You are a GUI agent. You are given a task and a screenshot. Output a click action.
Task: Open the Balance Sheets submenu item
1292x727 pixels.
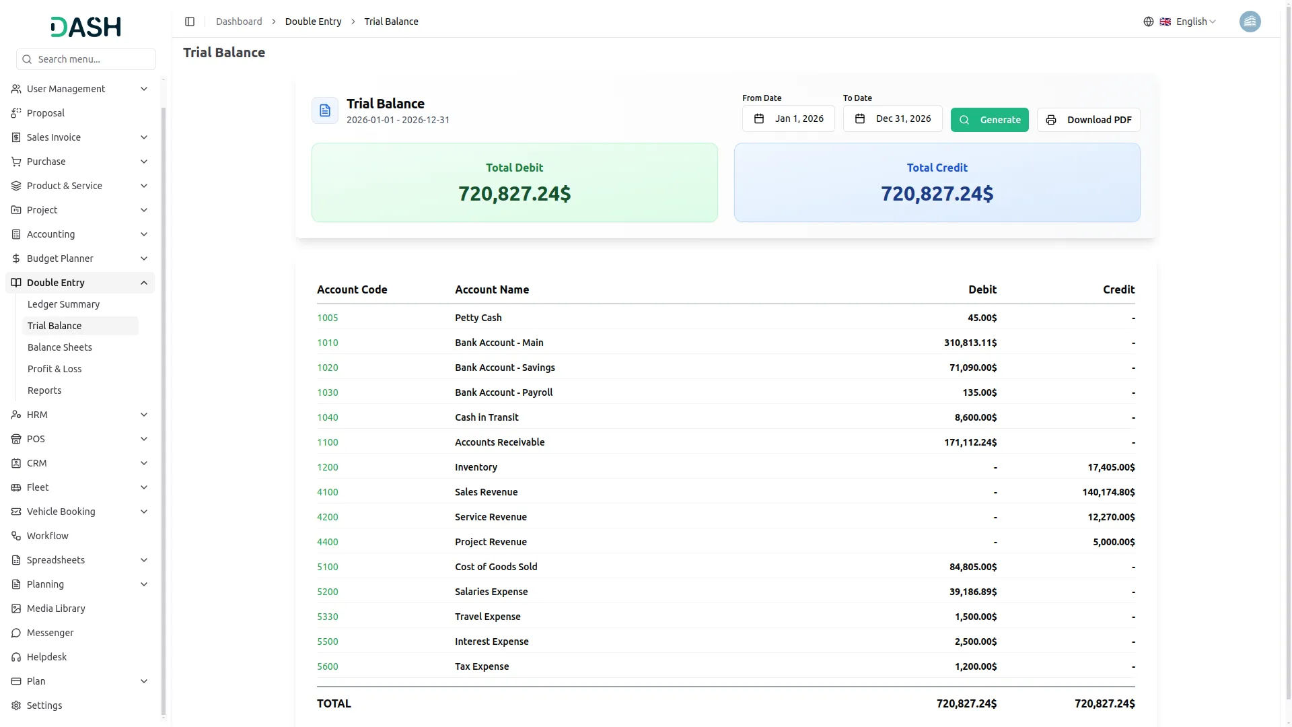click(x=60, y=347)
